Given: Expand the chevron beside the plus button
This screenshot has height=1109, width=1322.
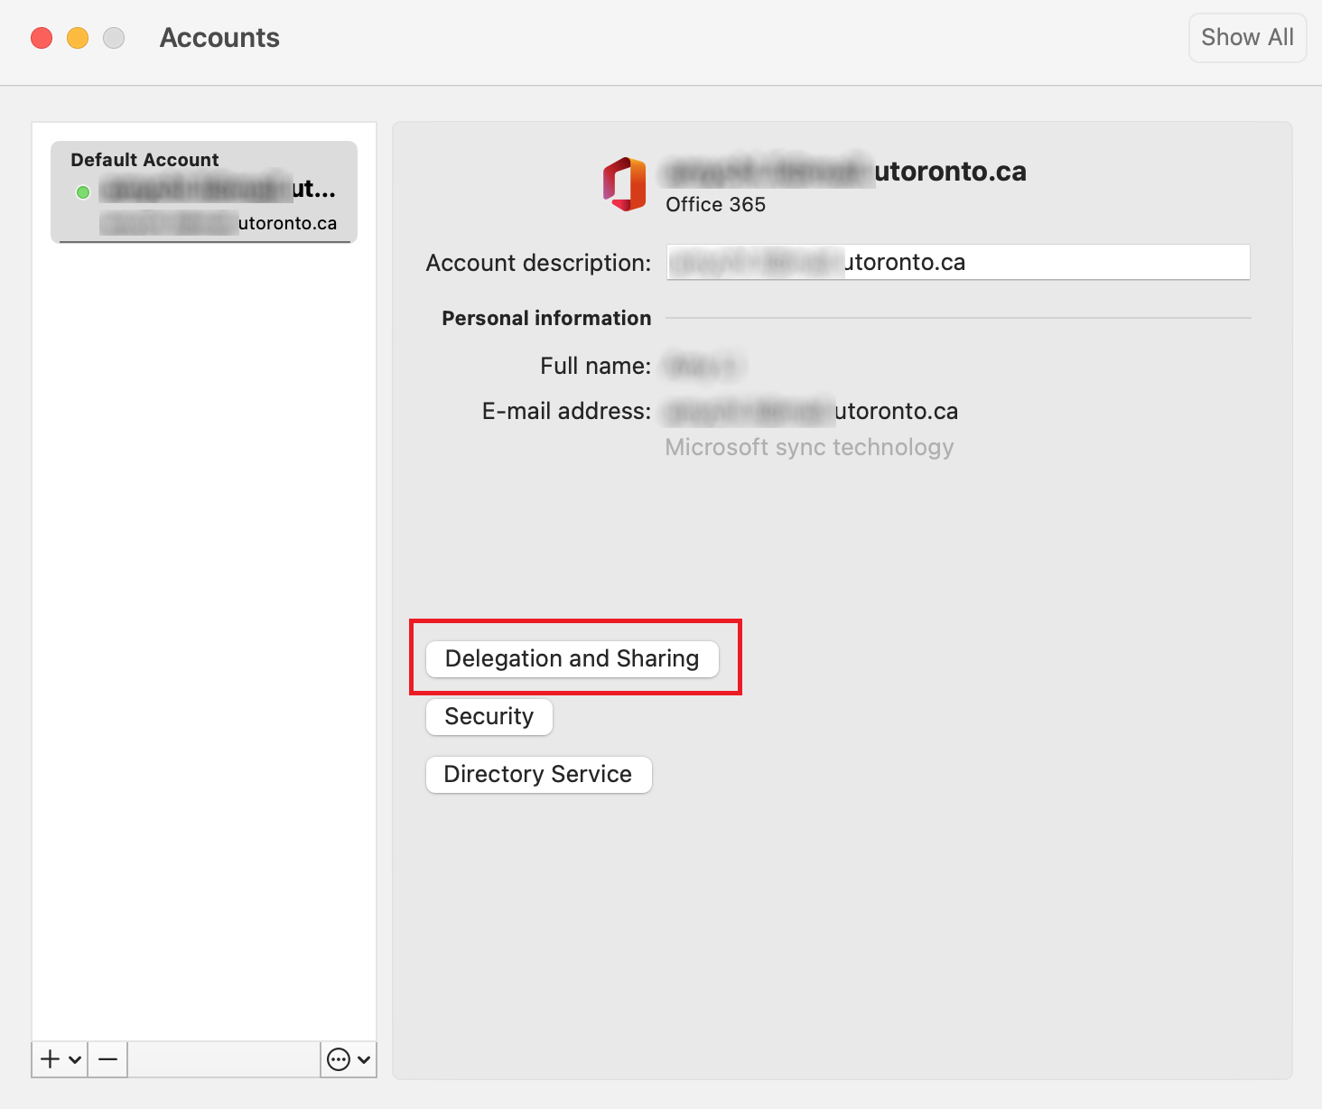Looking at the screenshot, I should (x=75, y=1059).
